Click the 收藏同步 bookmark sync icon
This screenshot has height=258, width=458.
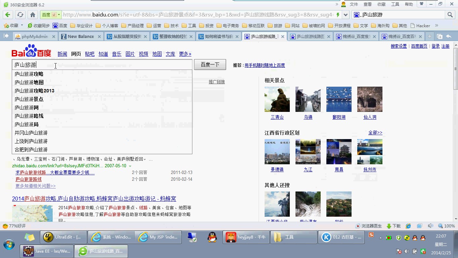coord(39,26)
